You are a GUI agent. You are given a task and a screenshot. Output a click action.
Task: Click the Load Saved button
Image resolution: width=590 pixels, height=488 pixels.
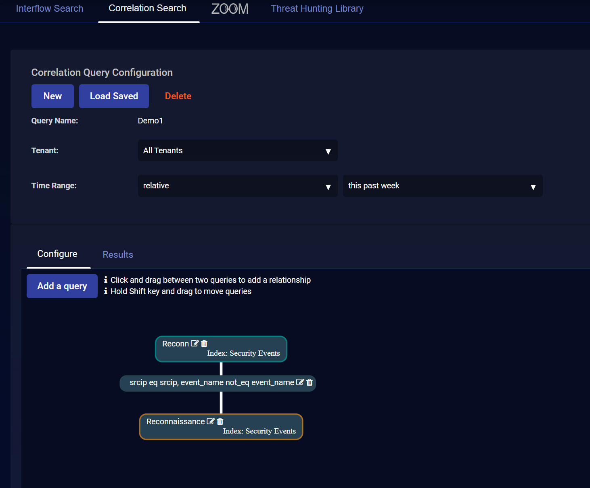tap(114, 96)
